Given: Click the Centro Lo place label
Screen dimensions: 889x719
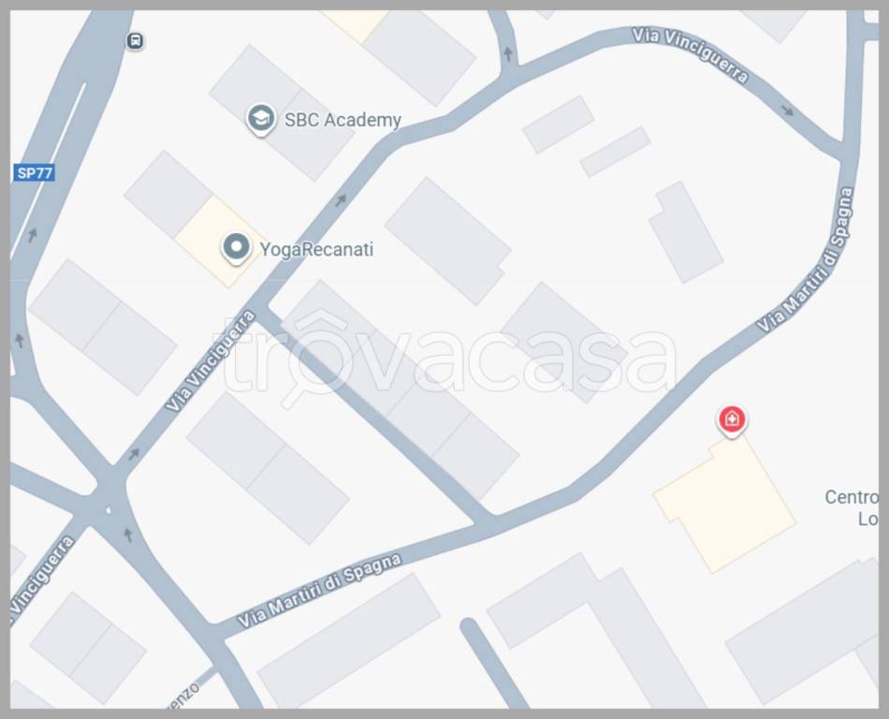Looking at the screenshot, I should 852,507.
